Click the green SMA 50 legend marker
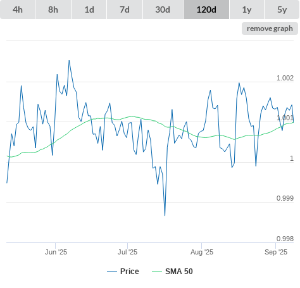 pyautogui.click(x=157, y=272)
